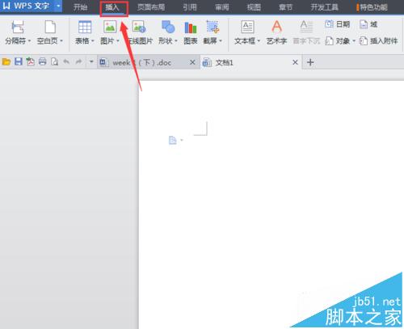404x329 pixels.
Task: Insert a chart with 图表 icon
Action: tap(191, 27)
